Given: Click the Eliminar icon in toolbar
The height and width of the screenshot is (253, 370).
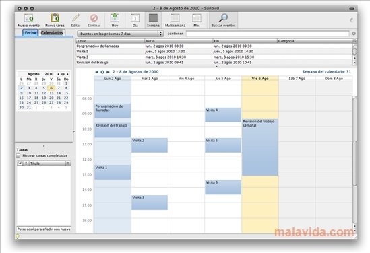Looking at the screenshot, I should (94, 18).
